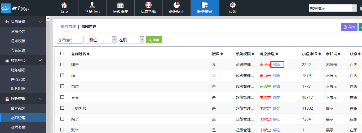Focus the 老师姓名 search field

click(70, 40)
